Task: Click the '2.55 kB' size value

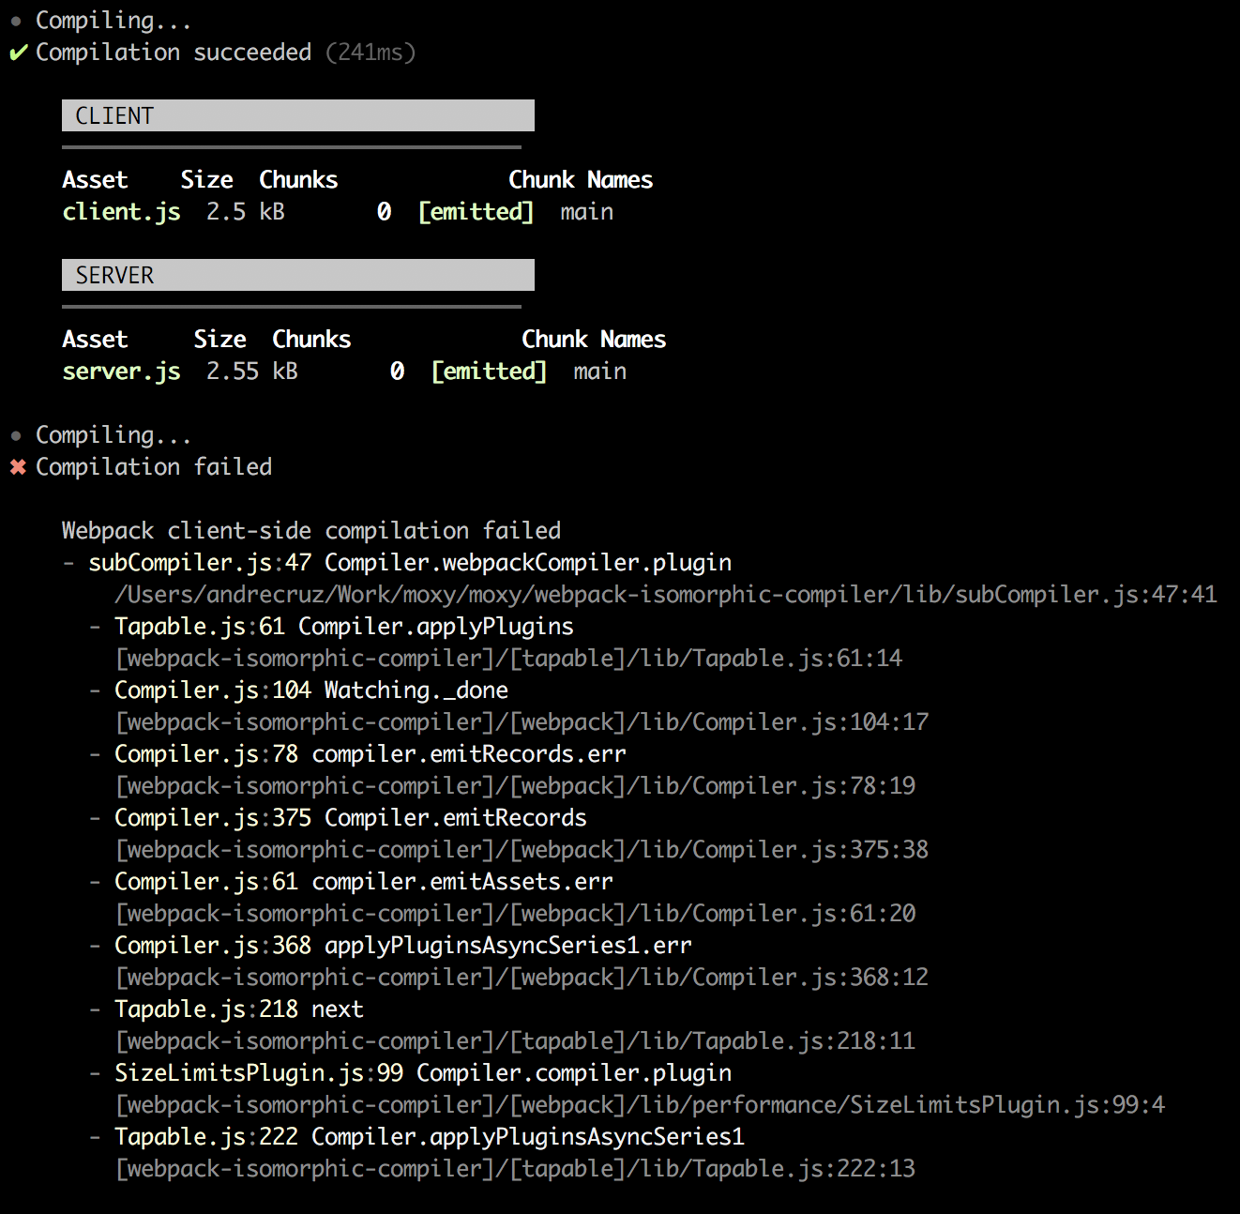Action: (x=252, y=372)
